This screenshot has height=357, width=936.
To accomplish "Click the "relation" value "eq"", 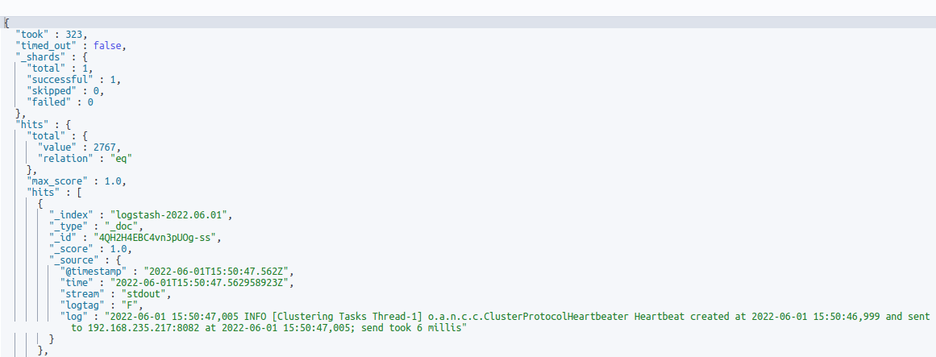I will point(118,159).
